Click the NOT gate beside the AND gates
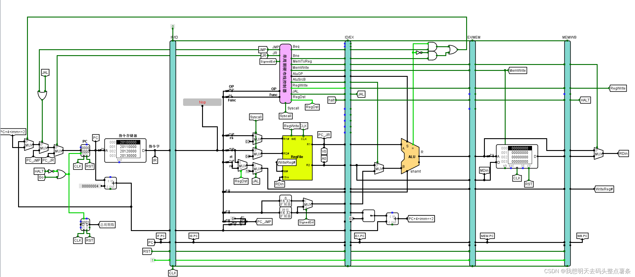Image resolution: width=635 pixels, height=277 pixels. click(x=419, y=52)
